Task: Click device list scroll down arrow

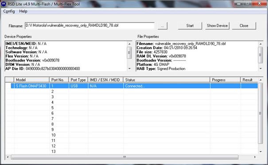Action: [x=260, y=151]
